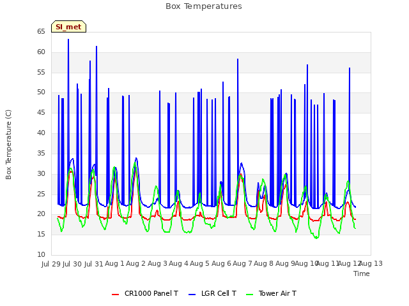Click the Aug 4 x-axis label
Viewport: 409px width, 306px height.
click(179, 264)
